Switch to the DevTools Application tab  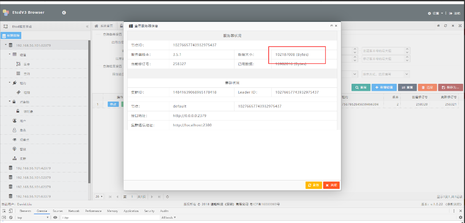click(x=131, y=211)
